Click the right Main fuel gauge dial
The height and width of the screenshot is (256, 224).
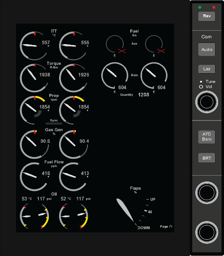154,76
